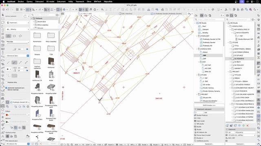Image resolution: width=261 pixels, height=146 pixels.
Task: Click the tag icon on right strip
Action: click(259, 15)
